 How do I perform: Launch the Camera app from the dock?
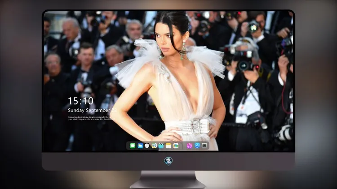204,146
